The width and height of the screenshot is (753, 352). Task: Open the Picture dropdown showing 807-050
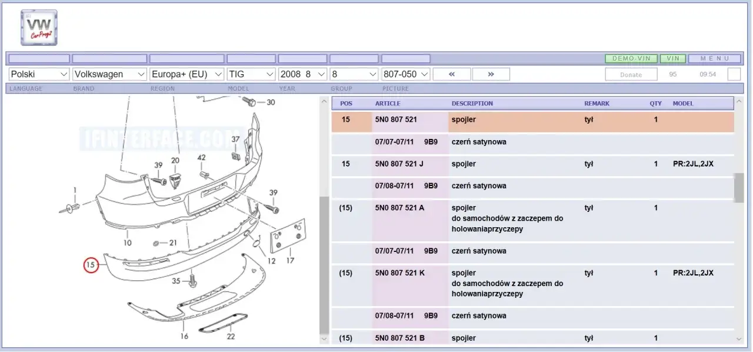tap(406, 74)
